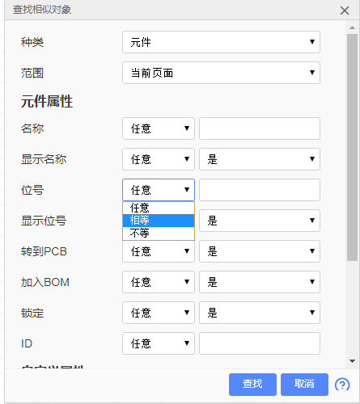Image resolution: width=360 pixels, height=404 pixels.
Task: Click the 取消 button
Action: pos(304,385)
